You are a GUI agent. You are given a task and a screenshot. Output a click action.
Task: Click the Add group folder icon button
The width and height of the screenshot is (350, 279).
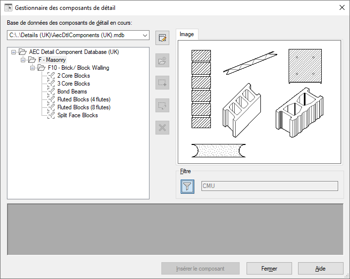click(162, 60)
